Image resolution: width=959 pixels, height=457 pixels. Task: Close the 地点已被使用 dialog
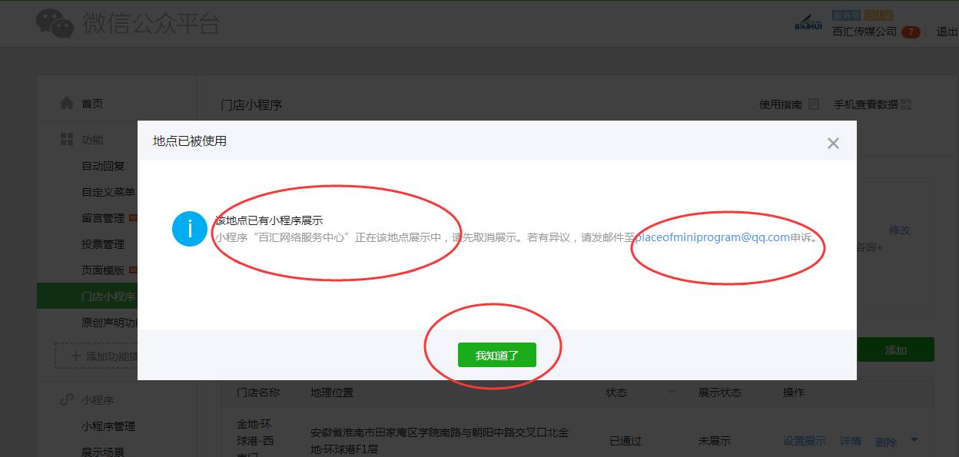pos(833,143)
